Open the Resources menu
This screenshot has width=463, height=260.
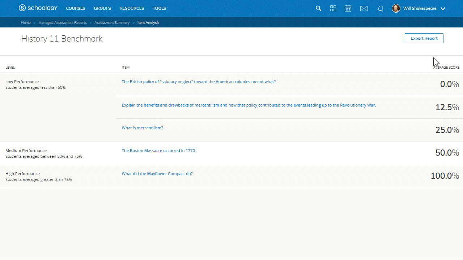[x=132, y=8]
